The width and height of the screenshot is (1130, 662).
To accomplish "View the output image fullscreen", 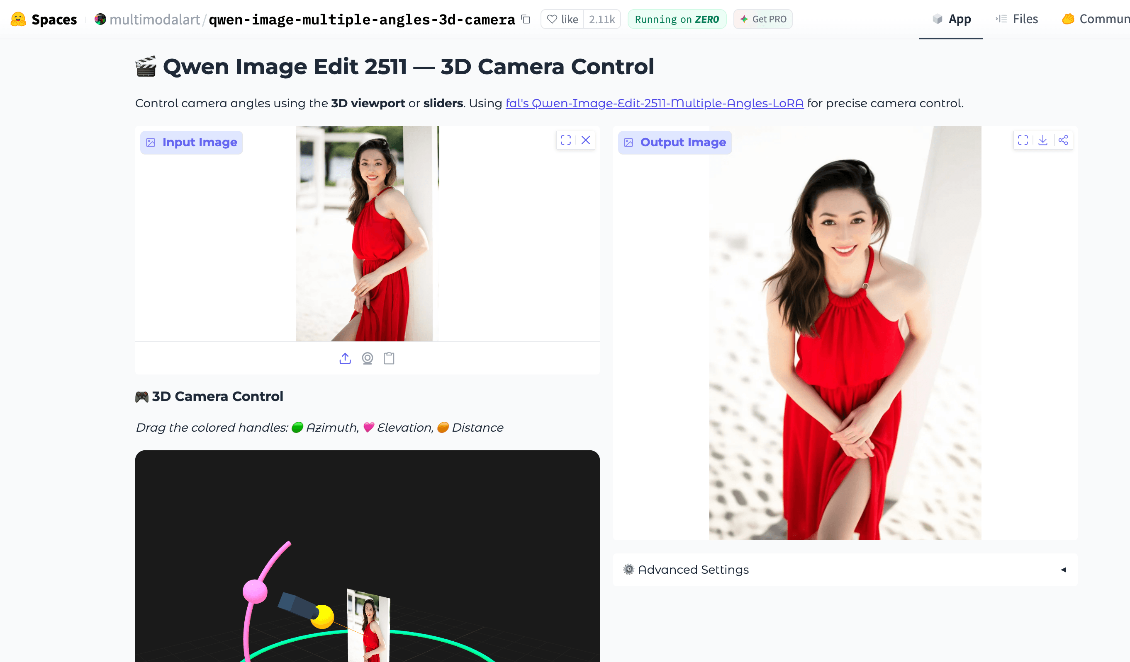I will click(1023, 140).
